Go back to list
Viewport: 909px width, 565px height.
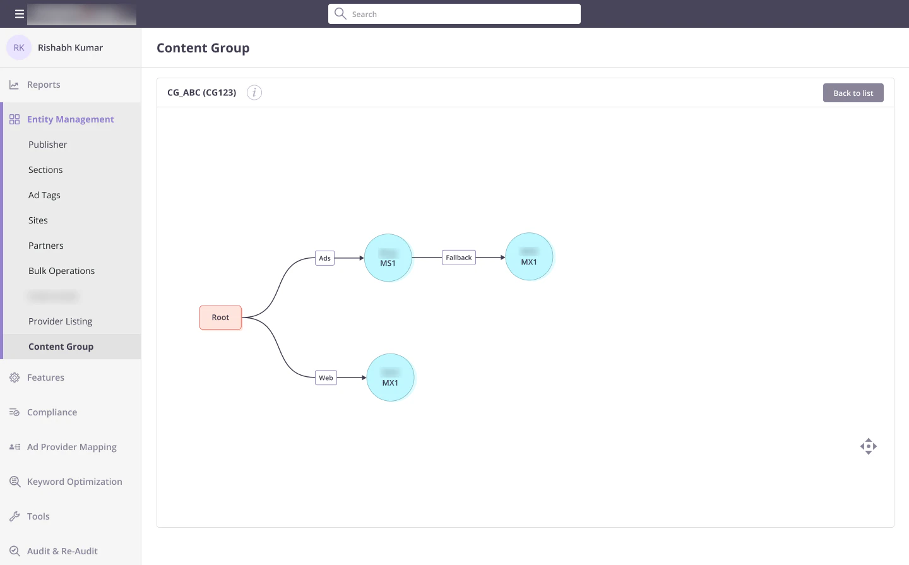853,93
